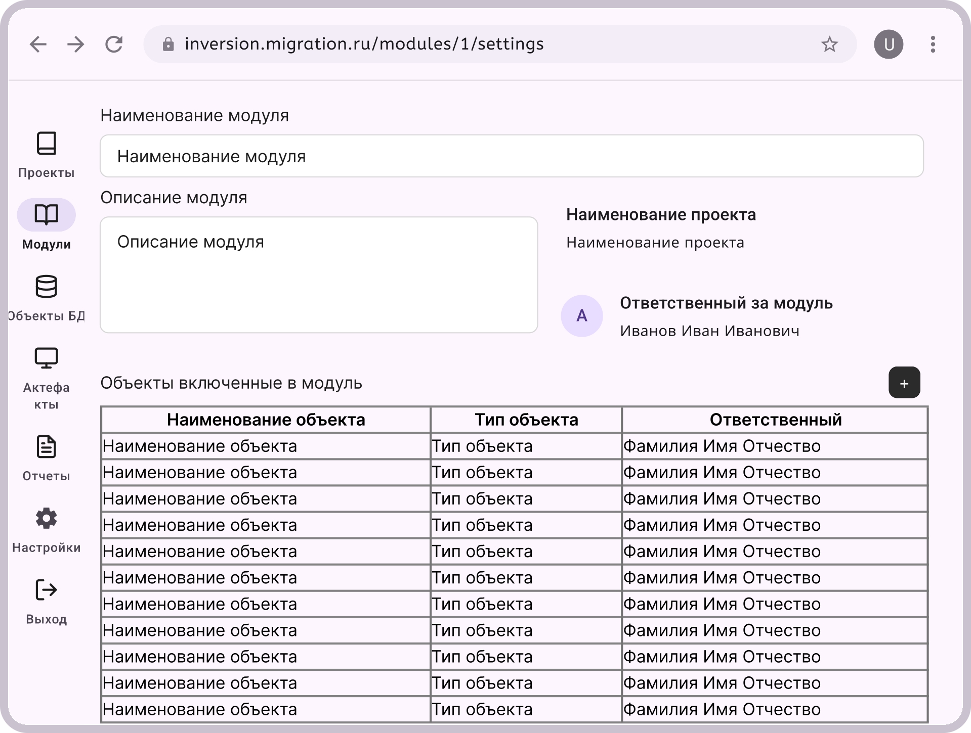Bookmark the page with the star icon
The image size is (971, 733).
(830, 44)
